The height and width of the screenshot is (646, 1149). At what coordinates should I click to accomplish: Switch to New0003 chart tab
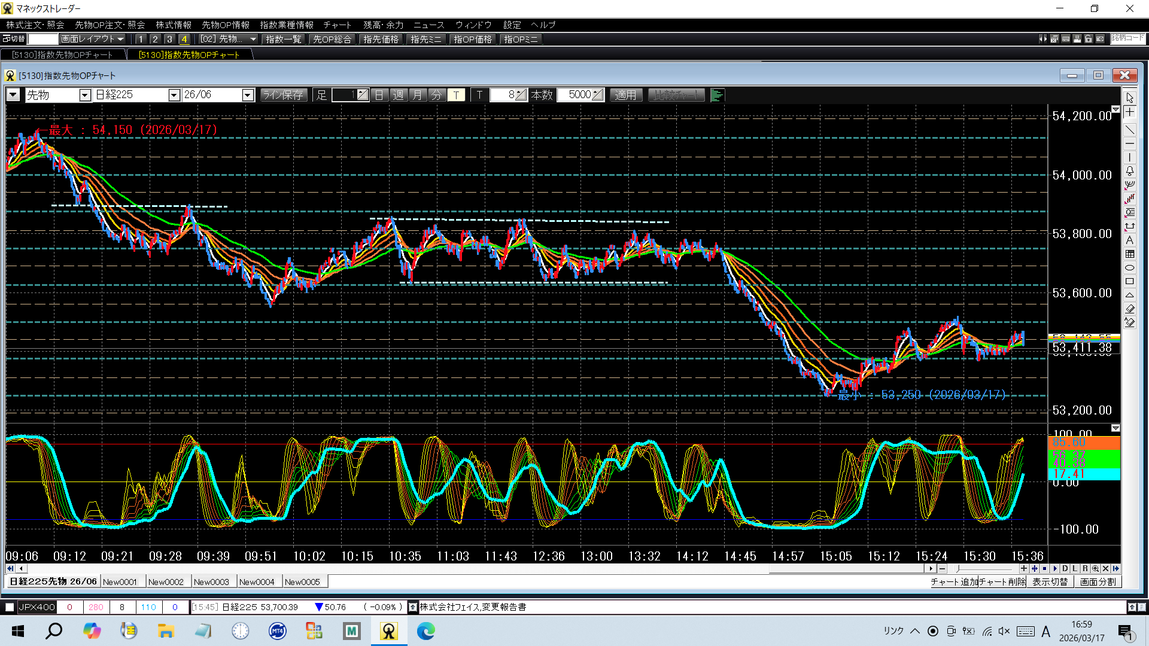(x=211, y=581)
